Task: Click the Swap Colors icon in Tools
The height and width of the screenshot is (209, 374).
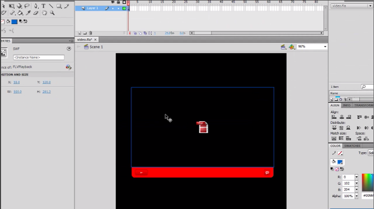Action: point(25,21)
